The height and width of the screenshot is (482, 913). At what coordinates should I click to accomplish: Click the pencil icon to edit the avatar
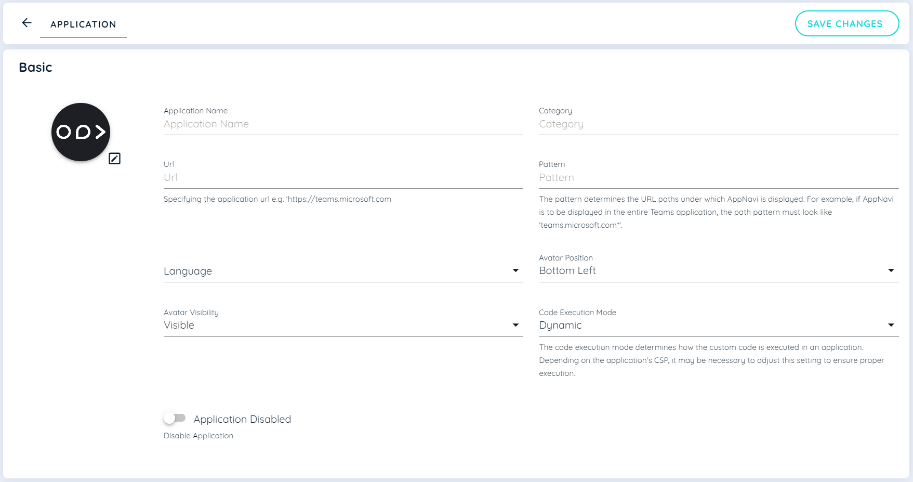pos(114,159)
